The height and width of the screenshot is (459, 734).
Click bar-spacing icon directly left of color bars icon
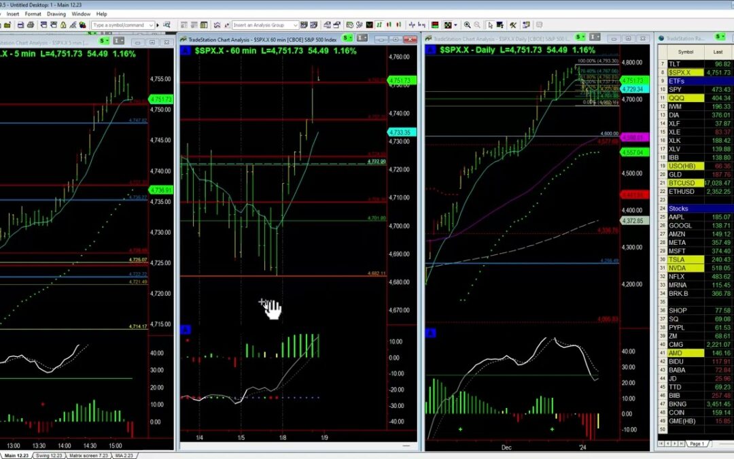(422, 25)
